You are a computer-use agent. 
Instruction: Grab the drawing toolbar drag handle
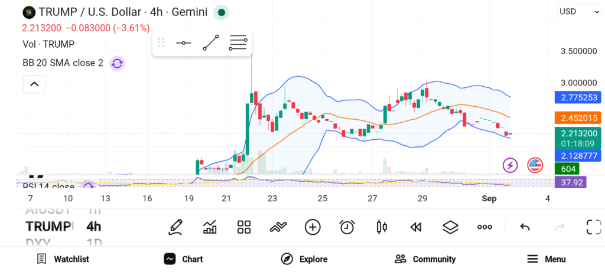161,42
